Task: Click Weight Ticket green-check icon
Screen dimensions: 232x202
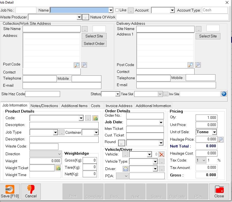Action: tap(58, 168)
